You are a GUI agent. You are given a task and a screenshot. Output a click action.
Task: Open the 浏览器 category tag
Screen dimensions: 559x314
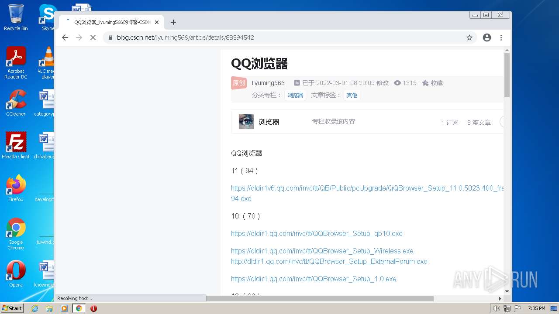(x=295, y=95)
